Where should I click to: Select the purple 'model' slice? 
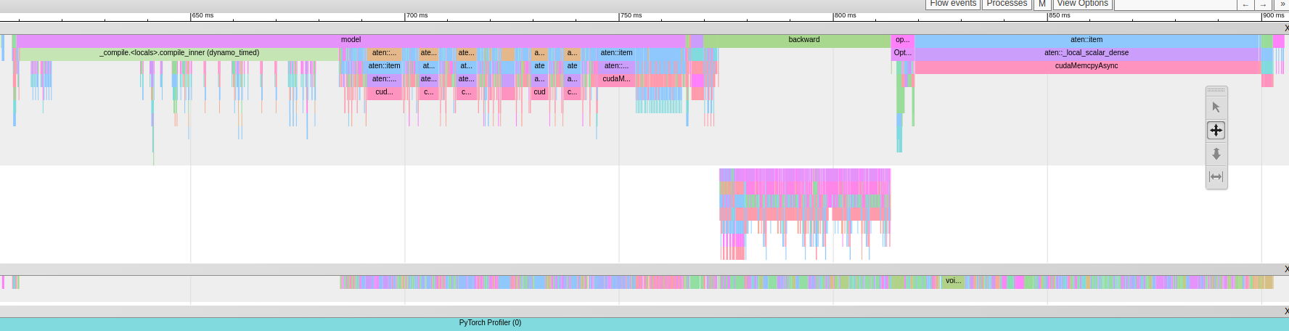click(351, 40)
